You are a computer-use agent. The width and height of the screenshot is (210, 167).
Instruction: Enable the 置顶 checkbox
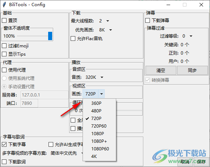tap(4, 21)
